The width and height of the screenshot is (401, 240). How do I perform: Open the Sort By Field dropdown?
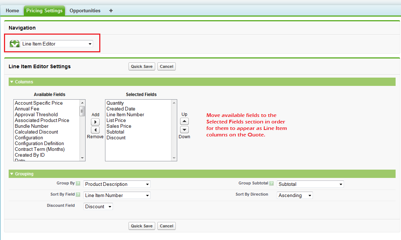pyautogui.click(x=117, y=195)
